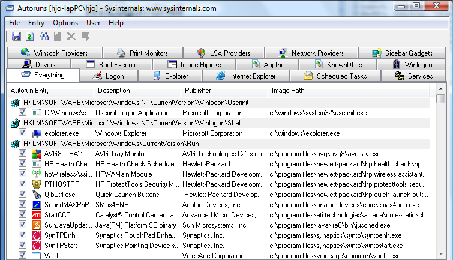The image size is (453, 260).
Task: Open the Scheduled Tasks tab
Action: (x=335, y=76)
